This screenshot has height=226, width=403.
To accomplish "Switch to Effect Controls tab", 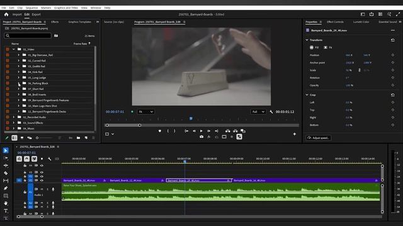I will 335,22.
